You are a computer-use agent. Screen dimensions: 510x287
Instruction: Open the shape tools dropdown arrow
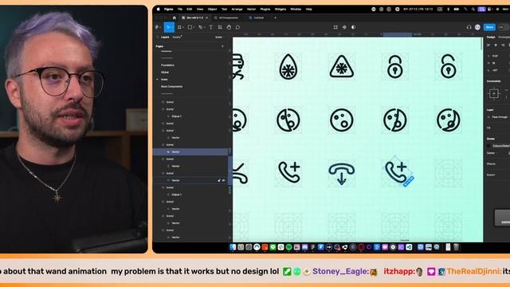tap(194, 28)
